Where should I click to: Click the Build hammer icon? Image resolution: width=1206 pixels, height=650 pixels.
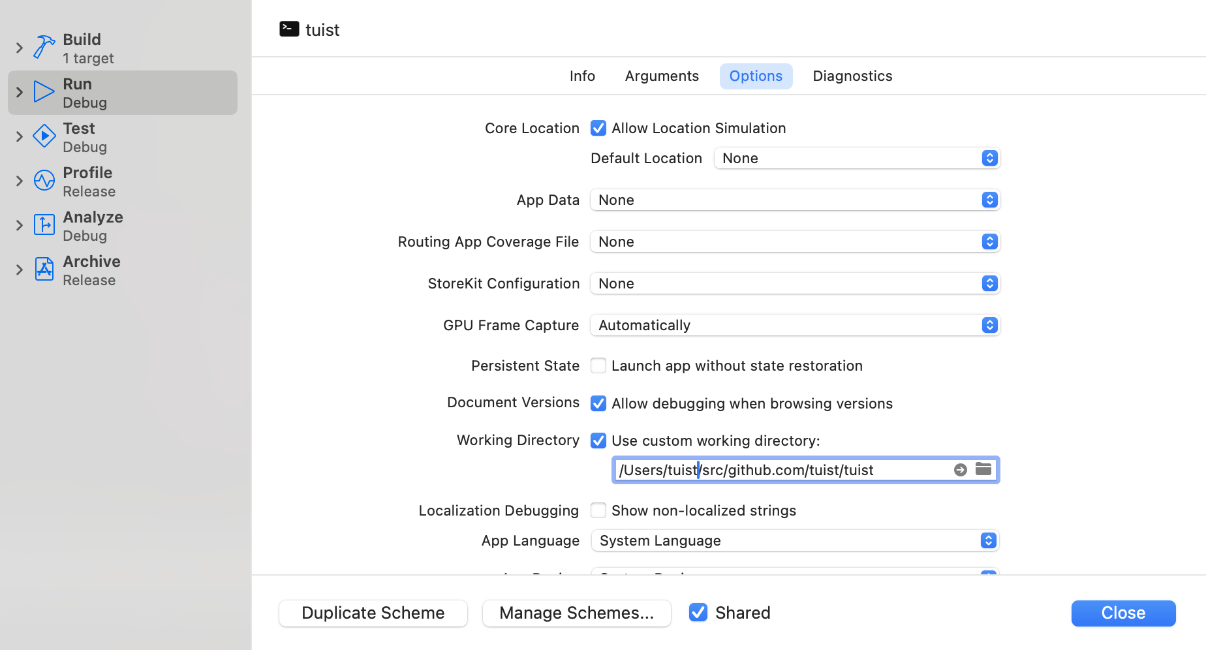(44, 48)
